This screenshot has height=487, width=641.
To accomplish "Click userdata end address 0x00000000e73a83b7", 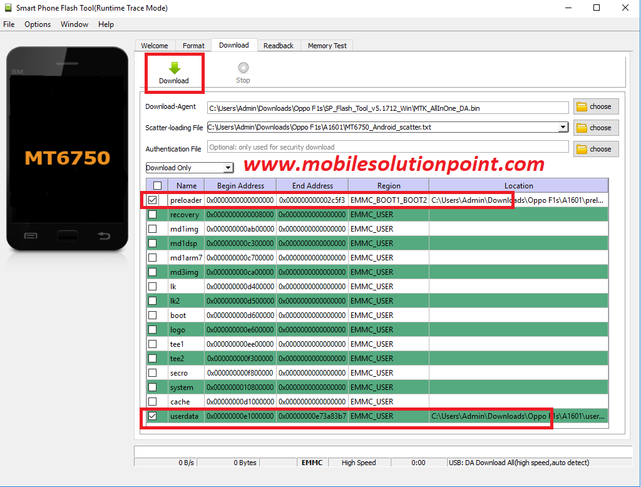I will click(x=312, y=416).
